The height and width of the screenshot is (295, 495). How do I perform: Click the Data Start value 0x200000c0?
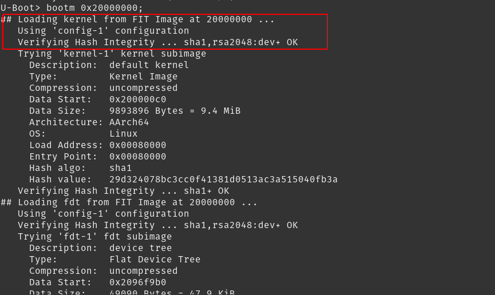click(x=138, y=99)
